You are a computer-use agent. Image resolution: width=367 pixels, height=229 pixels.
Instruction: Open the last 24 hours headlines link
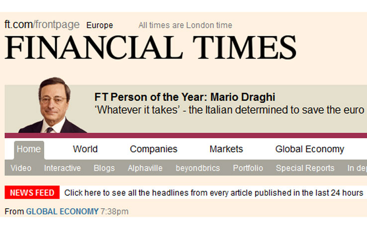click(214, 193)
